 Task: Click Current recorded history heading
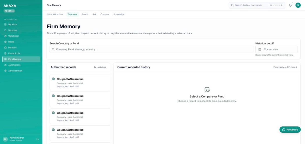point(134,67)
